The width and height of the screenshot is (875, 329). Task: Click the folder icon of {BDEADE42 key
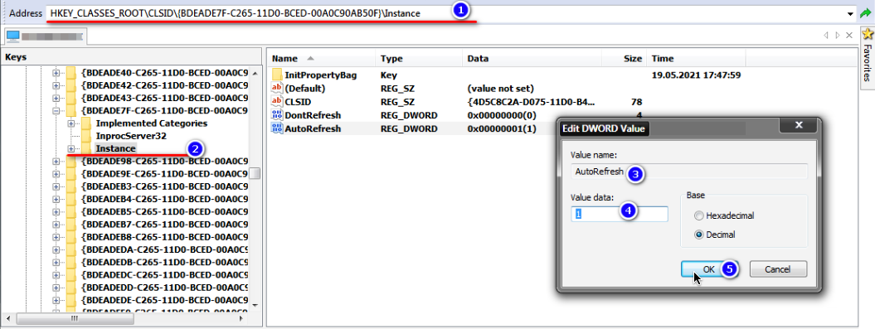point(70,85)
